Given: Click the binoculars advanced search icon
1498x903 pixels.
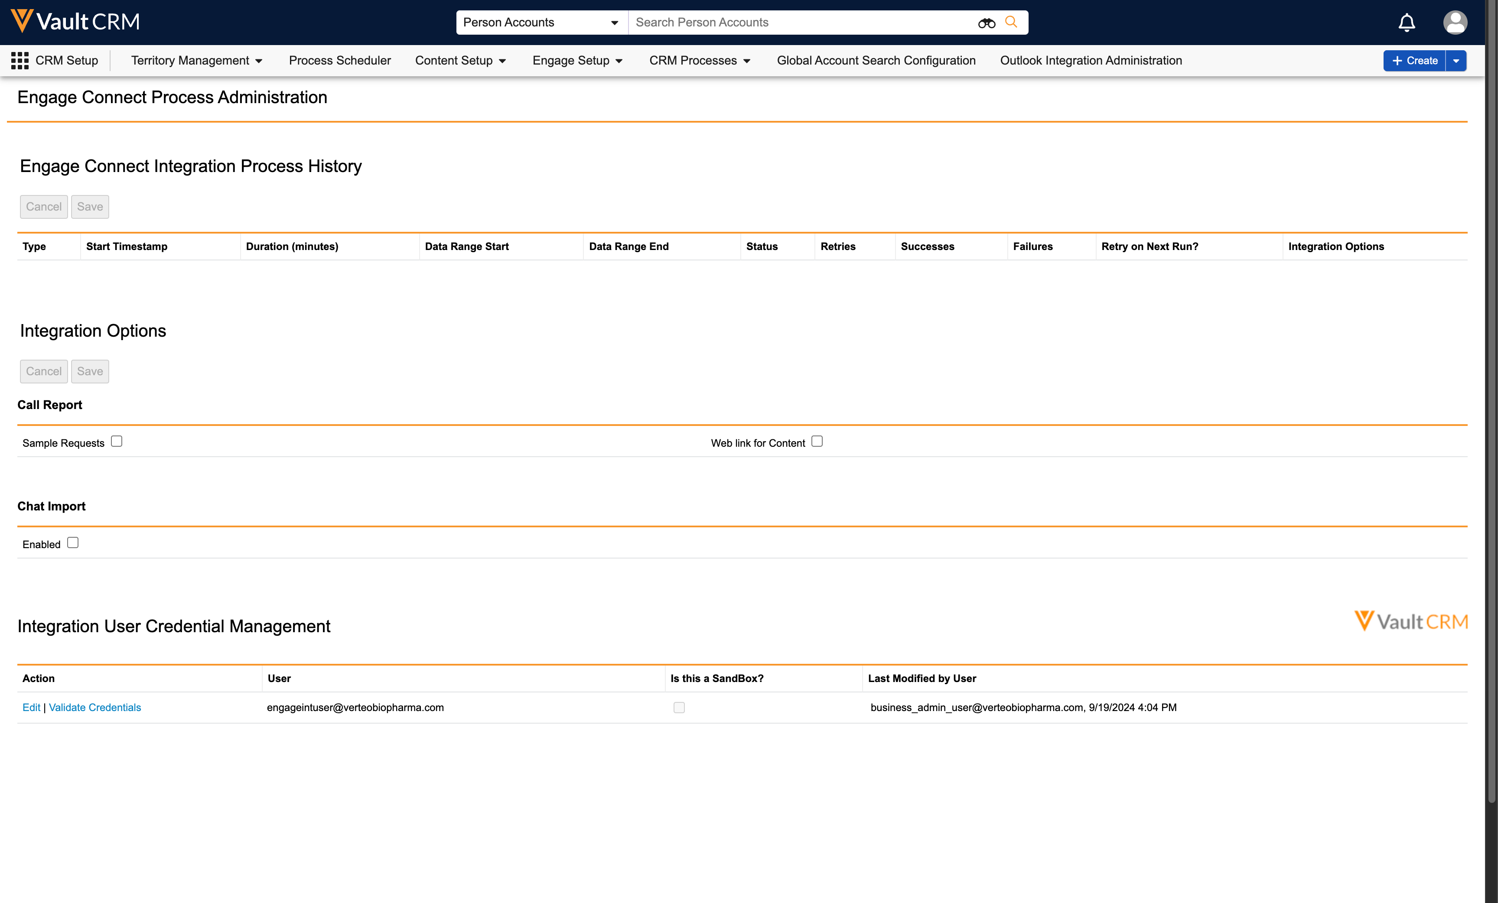Looking at the screenshot, I should click(x=986, y=23).
